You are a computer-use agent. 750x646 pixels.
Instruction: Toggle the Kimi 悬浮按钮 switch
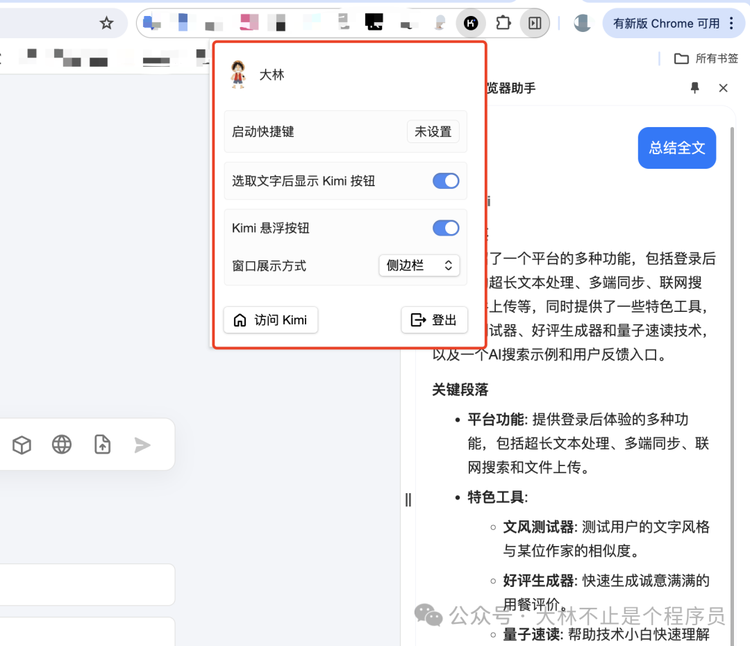pos(446,228)
